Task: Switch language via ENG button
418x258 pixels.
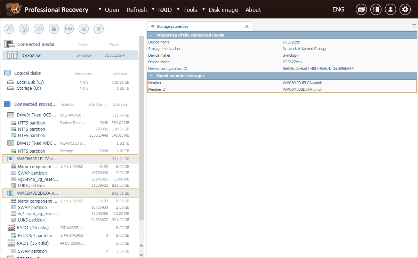Action: [x=338, y=9]
